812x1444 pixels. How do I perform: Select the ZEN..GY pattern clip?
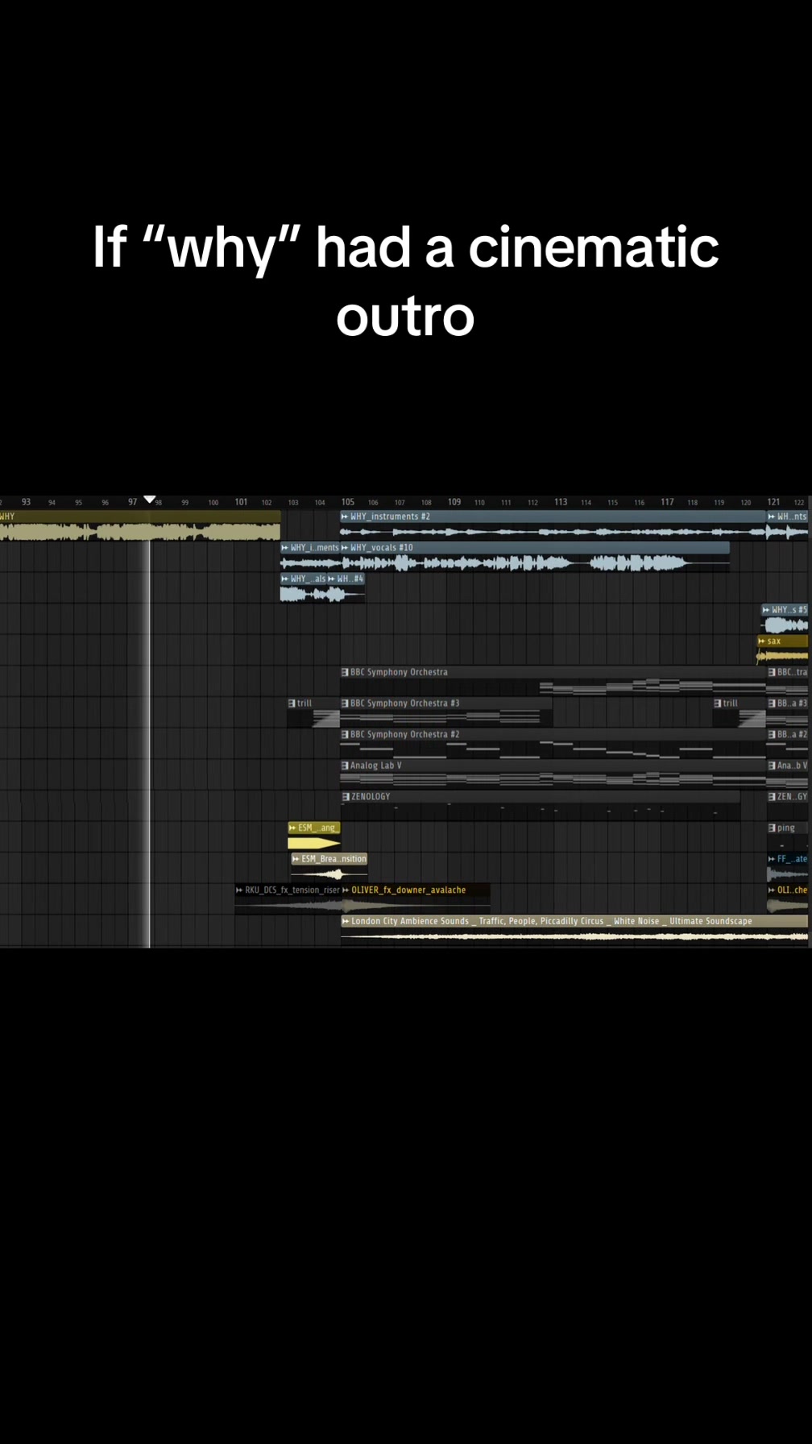coord(787,806)
